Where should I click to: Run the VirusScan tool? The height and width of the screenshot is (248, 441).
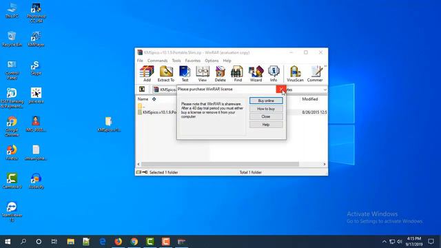[x=295, y=74]
